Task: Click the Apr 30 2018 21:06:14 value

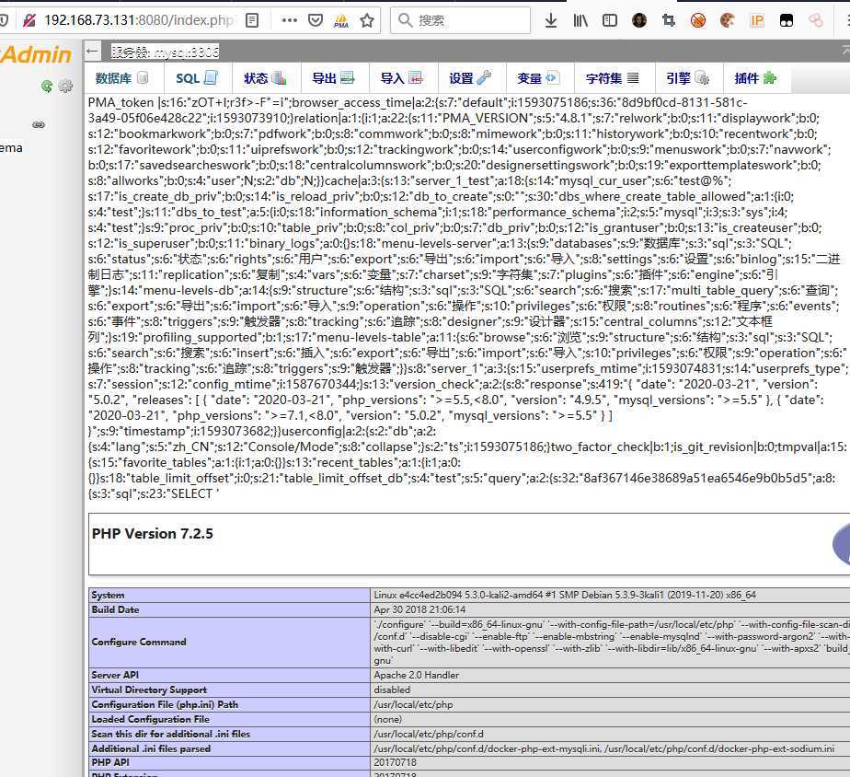Action: [419, 609]
